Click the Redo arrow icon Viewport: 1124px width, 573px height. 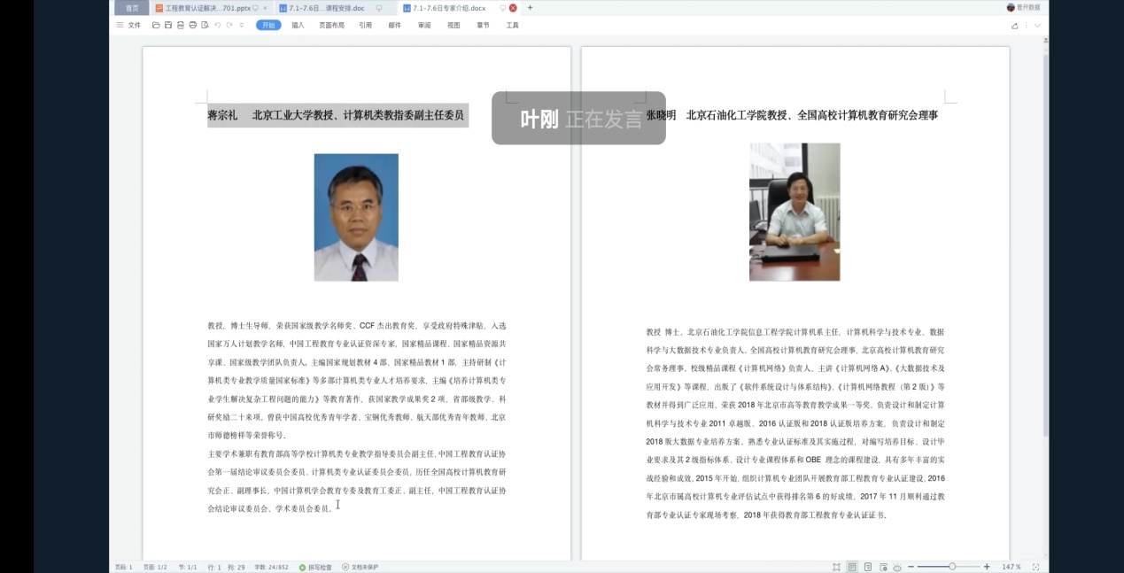[229, 26]
